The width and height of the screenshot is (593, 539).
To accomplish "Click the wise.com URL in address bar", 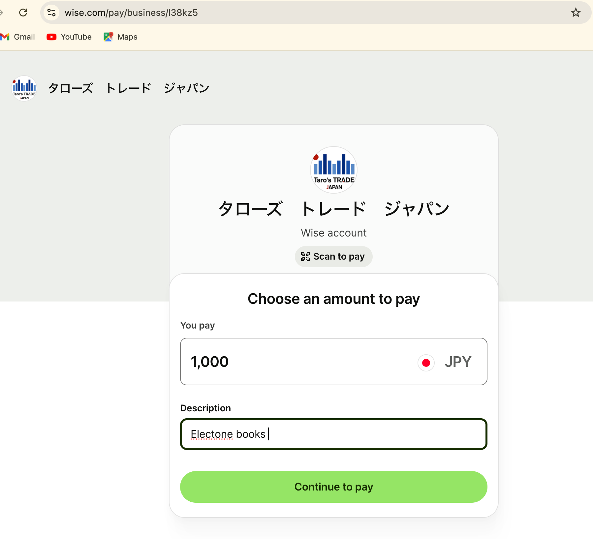I will pos(131,13).
